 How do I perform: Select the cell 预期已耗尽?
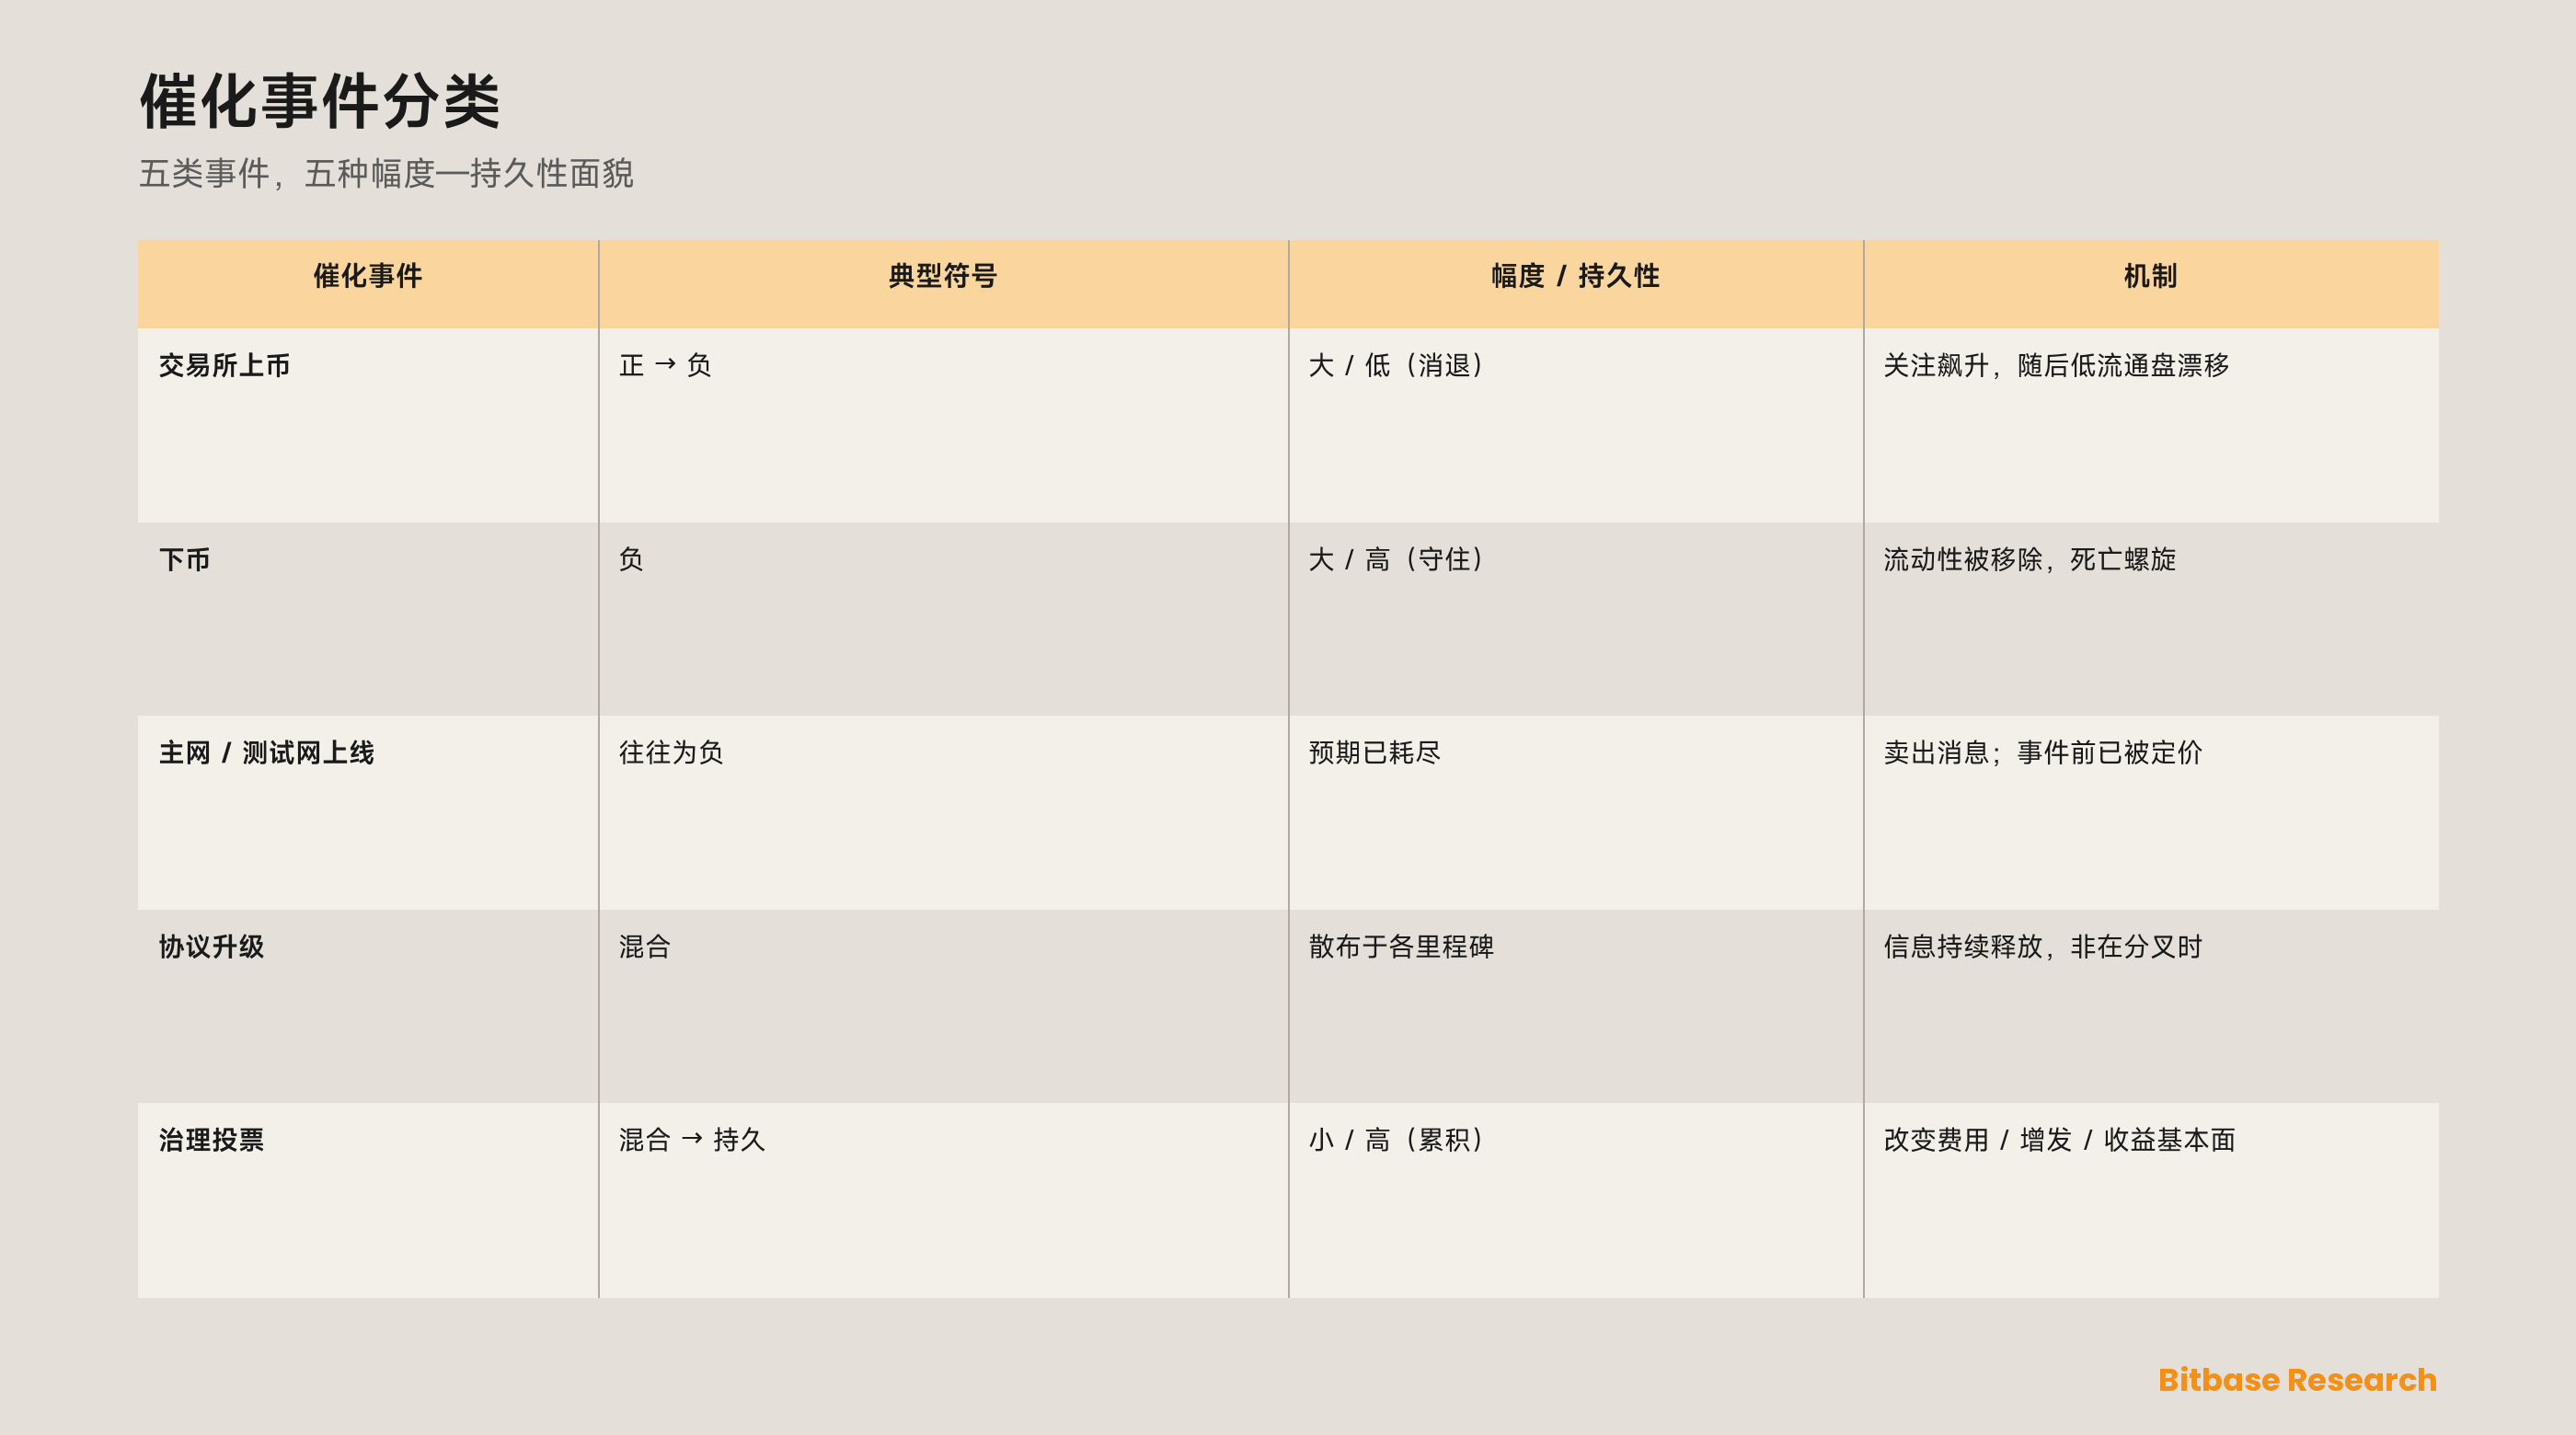pos(1375,753)
